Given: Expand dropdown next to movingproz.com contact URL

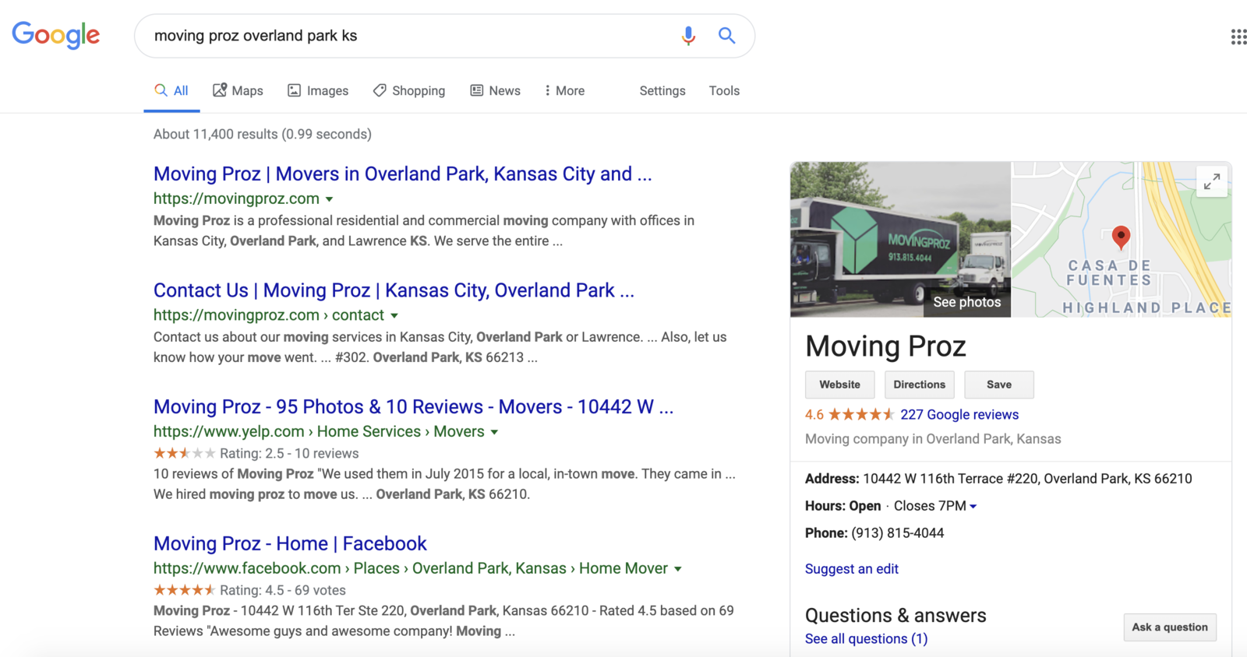Looking at the screenshot, I should (x=394, y=316).
